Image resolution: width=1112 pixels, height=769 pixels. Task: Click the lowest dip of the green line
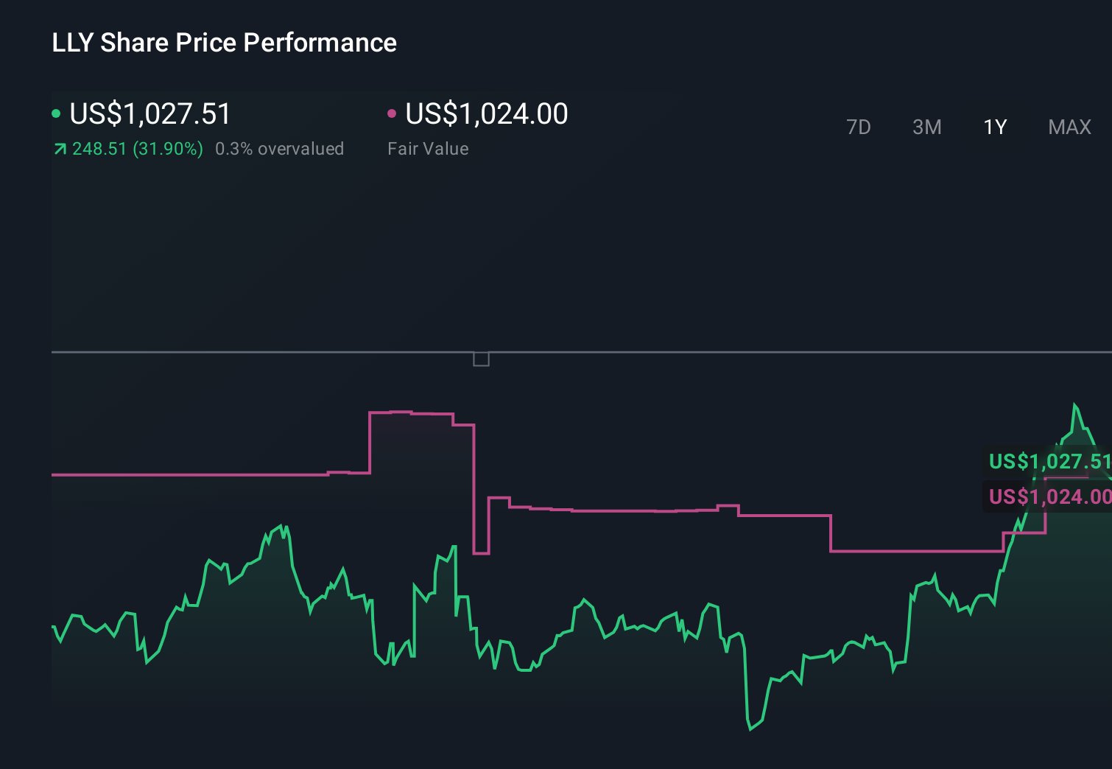pos(750,729)
